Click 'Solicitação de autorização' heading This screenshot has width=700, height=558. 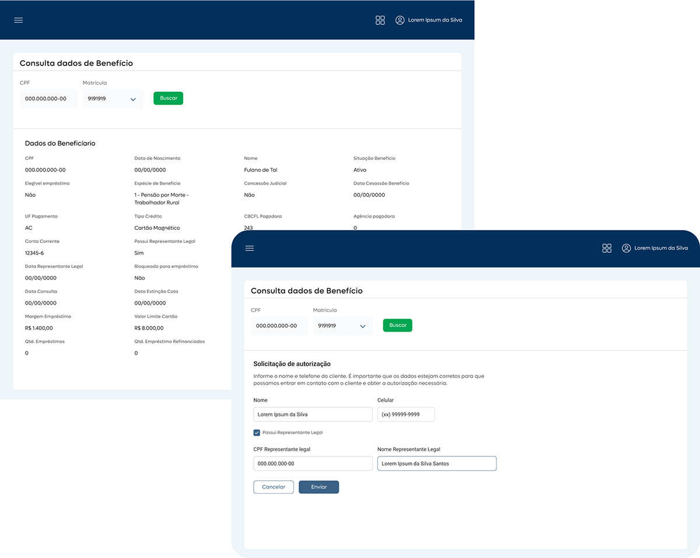(292, 364)
